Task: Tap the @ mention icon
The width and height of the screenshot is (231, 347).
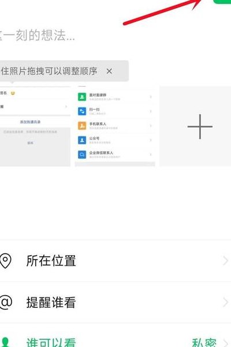Action: [x=6, y=303]
